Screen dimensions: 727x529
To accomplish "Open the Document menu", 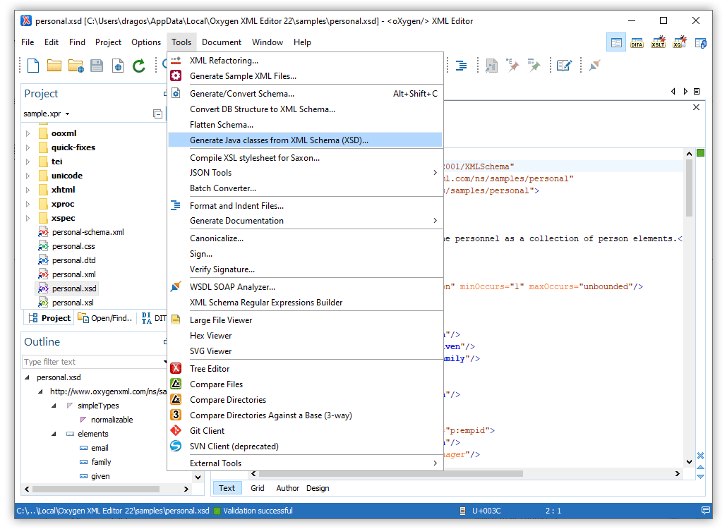I will [222, 42].
